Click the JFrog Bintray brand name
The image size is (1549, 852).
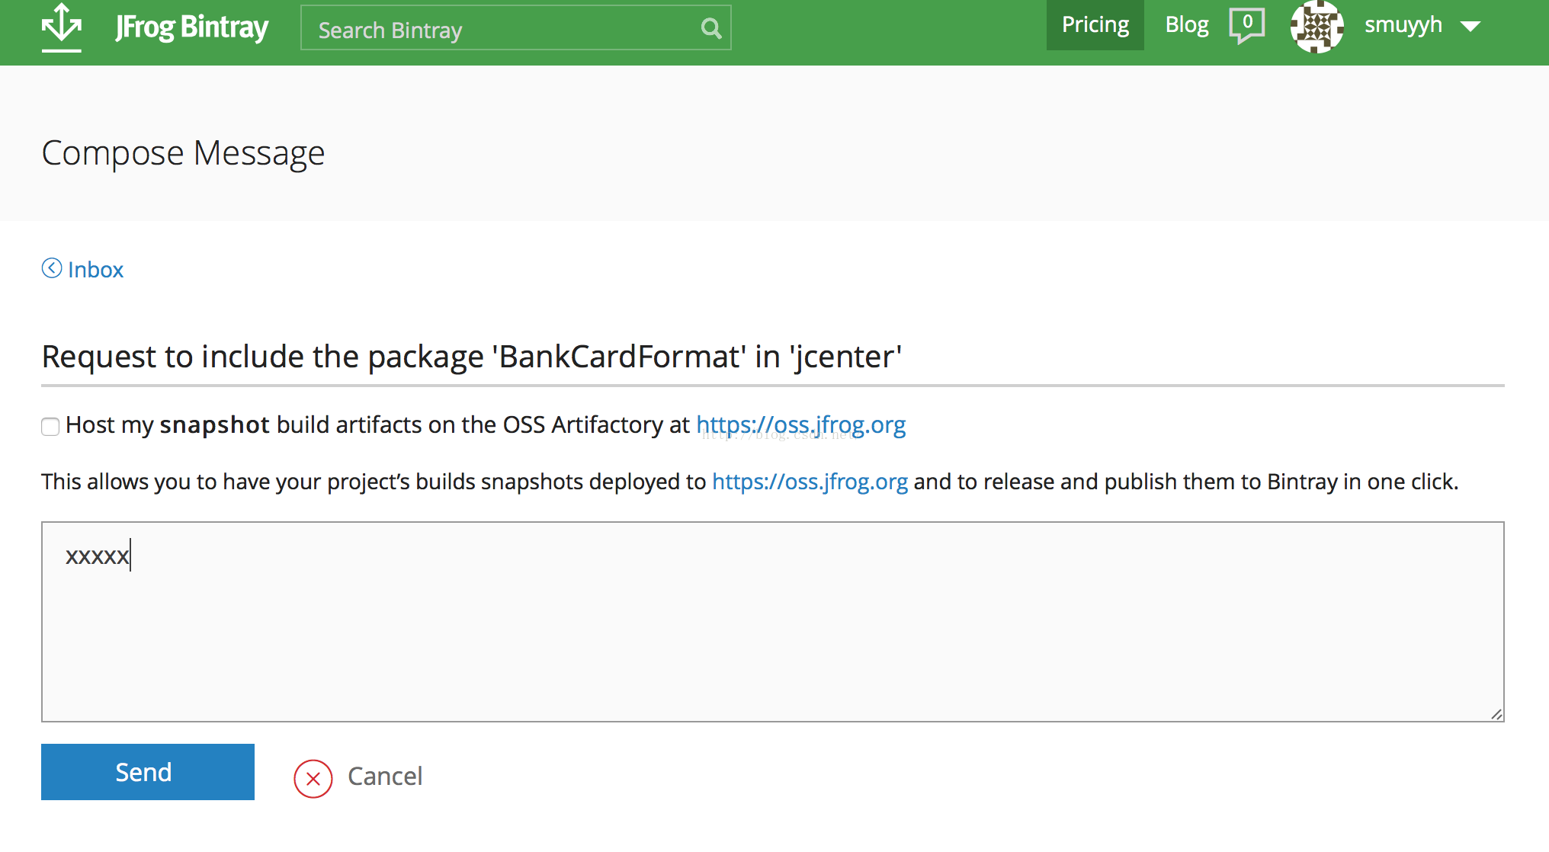tap(192, 27)
